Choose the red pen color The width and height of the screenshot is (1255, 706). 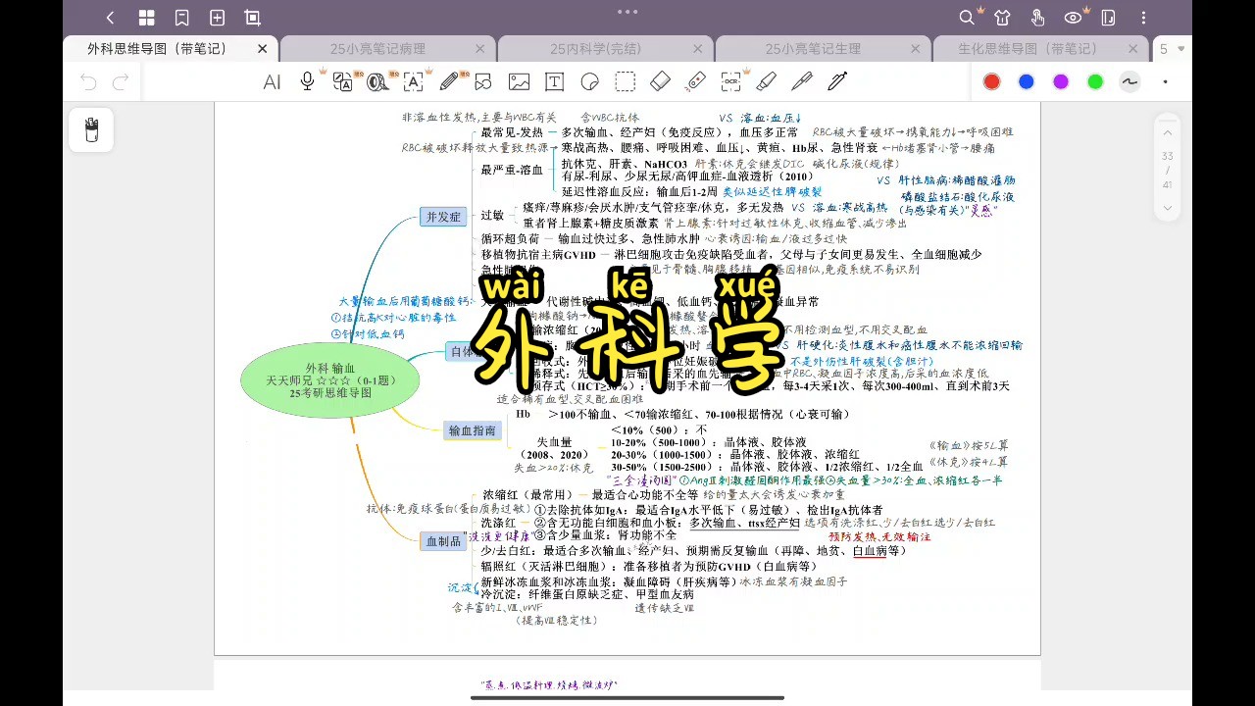(991, 81)
